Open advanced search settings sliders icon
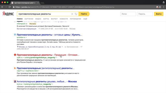The image size is (166, 93). [x=76, y=14]
